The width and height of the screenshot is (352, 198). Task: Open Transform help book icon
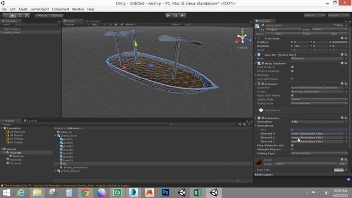342,38
